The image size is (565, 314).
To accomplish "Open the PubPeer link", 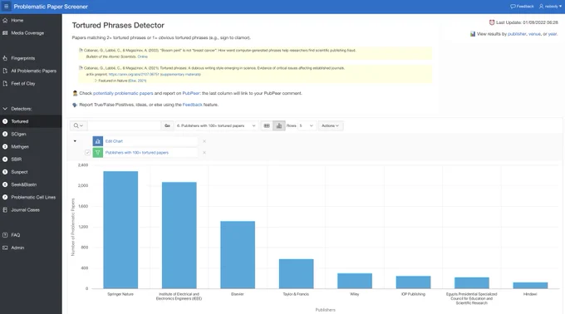I will click(x=191, y=93).
